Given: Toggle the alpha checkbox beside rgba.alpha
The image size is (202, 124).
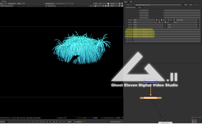Looking at the screenshot, I should (x=174, y=20).
